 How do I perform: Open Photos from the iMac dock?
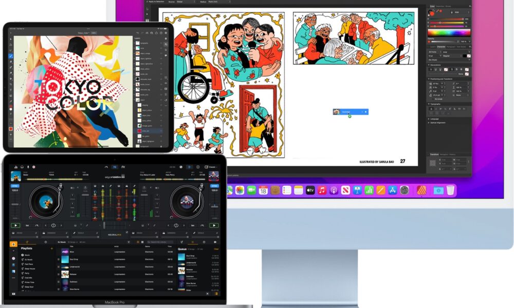pos(240,190)
